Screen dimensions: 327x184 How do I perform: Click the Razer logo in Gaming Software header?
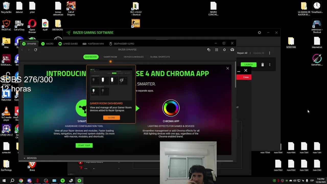click(68, 32)
